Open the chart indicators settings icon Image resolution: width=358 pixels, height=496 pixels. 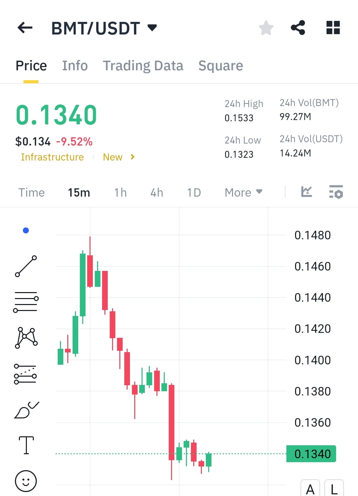point(335,192)
